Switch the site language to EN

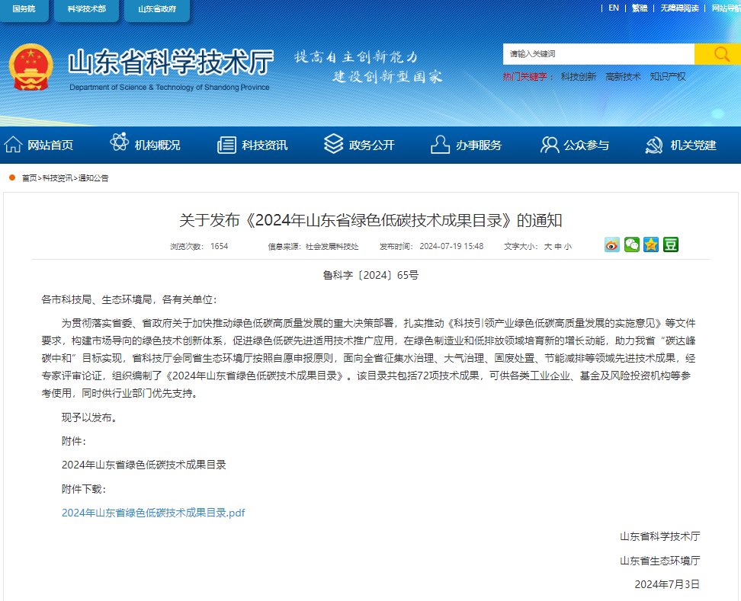click(x=614, y=8)
